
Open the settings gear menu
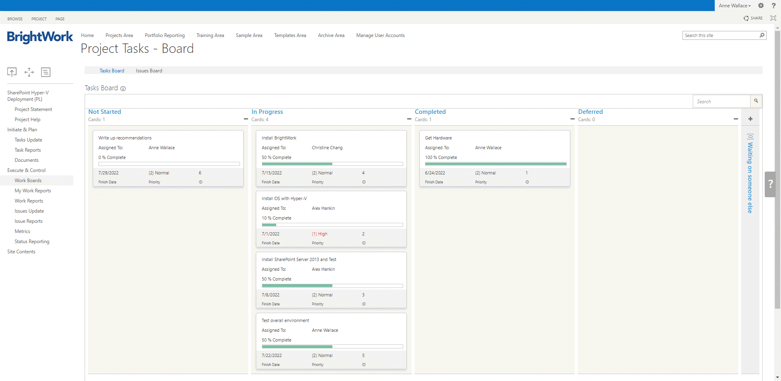761,6
